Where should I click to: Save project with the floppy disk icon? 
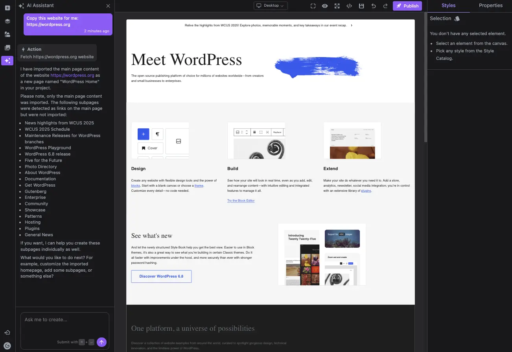tap(361, 6)
